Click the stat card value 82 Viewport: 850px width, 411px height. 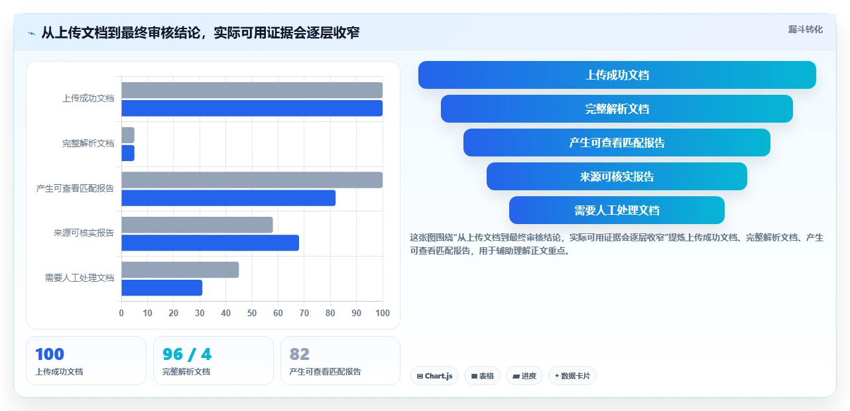point(300,355)
